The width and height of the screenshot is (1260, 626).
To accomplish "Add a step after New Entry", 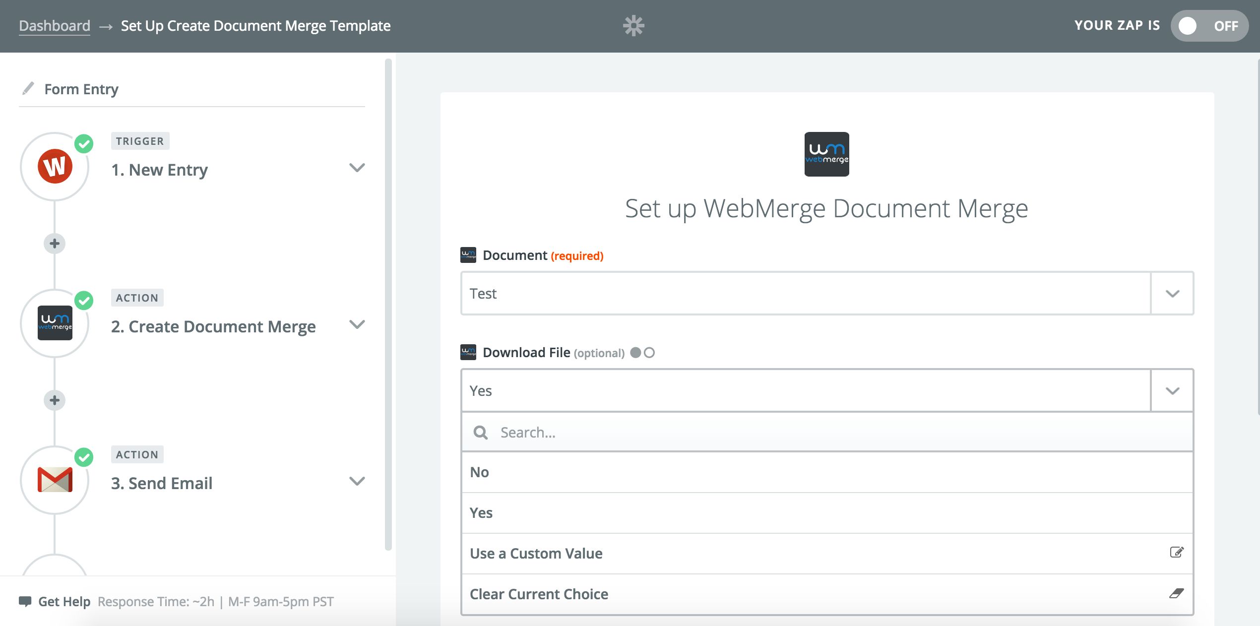I will coord(55,244).
